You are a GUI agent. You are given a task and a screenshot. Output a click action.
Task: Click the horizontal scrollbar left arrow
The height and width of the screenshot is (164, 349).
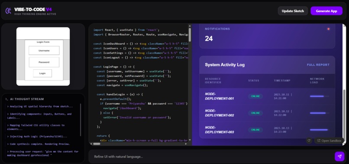tap(91, 144)
